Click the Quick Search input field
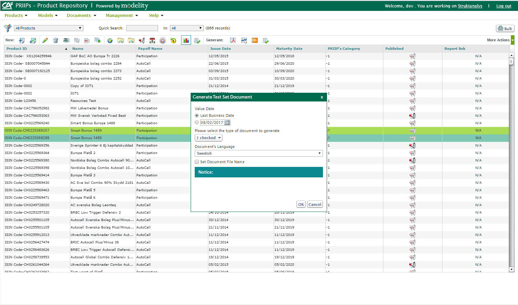 tap(142, 28)
